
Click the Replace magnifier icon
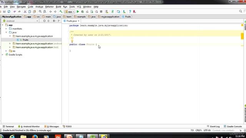pos(45,11)
